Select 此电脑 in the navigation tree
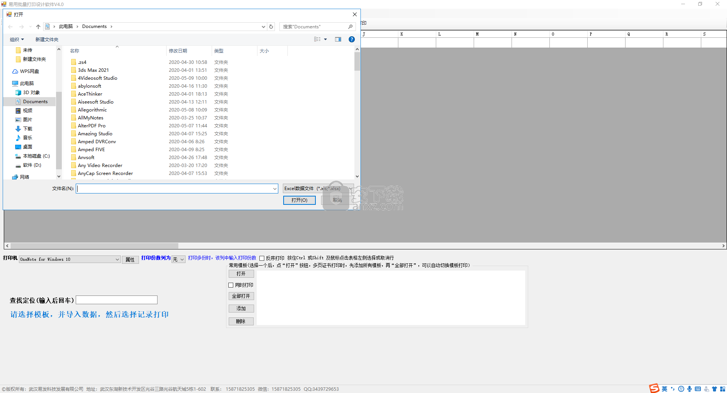Viewport: 727px width, 393px height. point(23,84)
